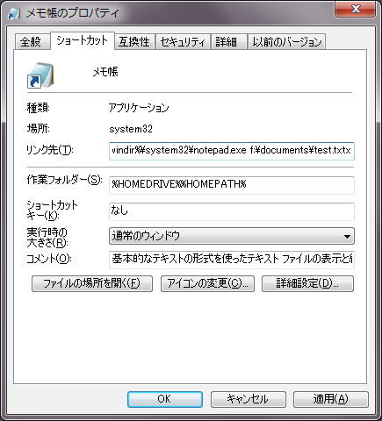382x421 pixels.
Task: Expand the 実行時の大きさ dropdown
Action: pyautogui.click(x=232, y=236)
